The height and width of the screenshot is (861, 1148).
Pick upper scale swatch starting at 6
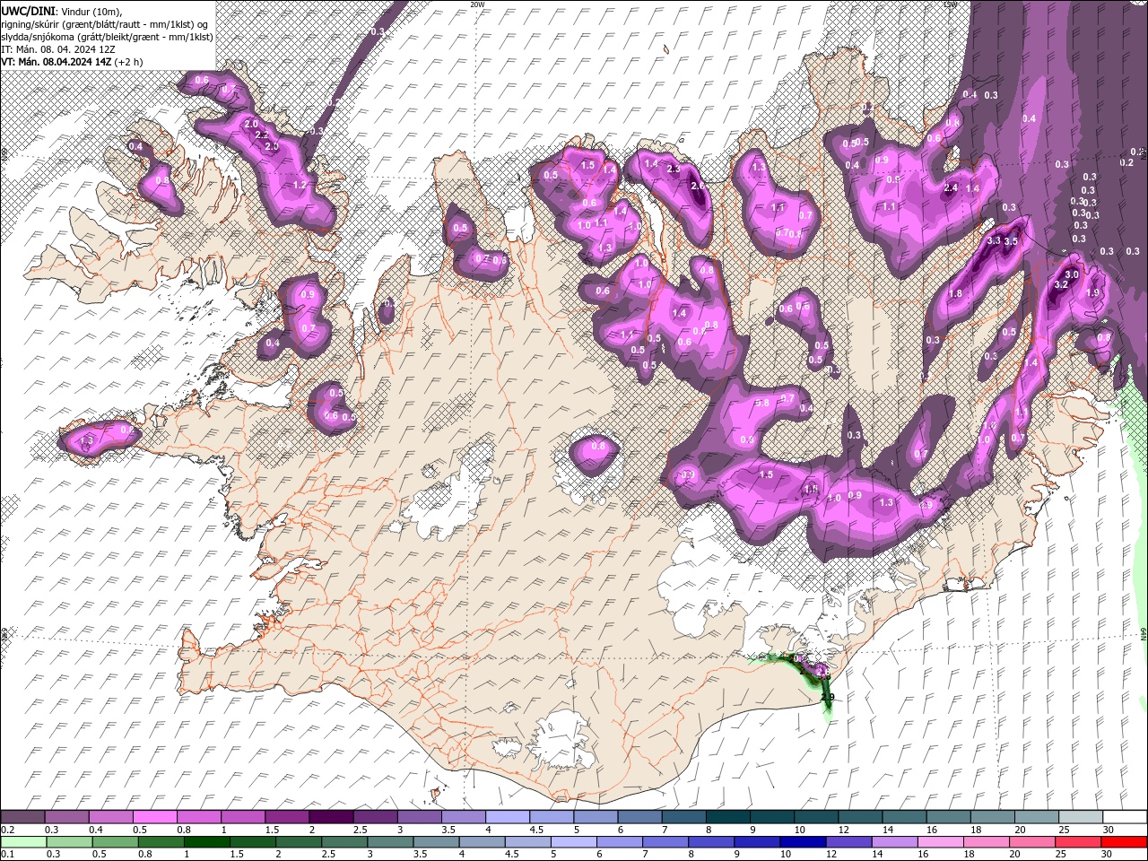point(639,817)
